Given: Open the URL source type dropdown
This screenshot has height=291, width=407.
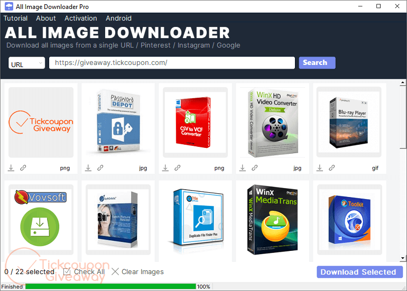Looking at the screenshot, I should pos(27,63).
